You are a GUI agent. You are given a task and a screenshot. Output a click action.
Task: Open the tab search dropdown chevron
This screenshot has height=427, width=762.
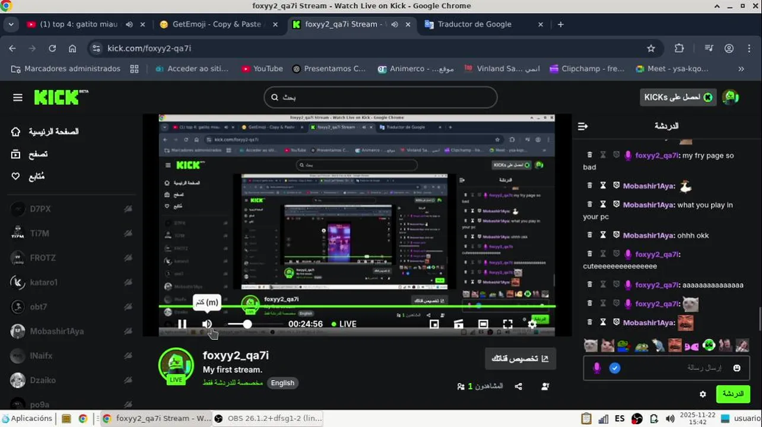coord(12,24)
